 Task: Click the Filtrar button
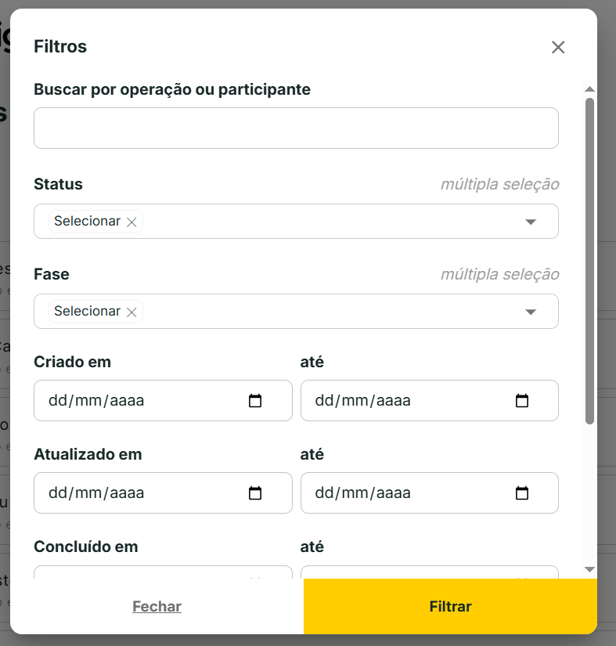450,607
